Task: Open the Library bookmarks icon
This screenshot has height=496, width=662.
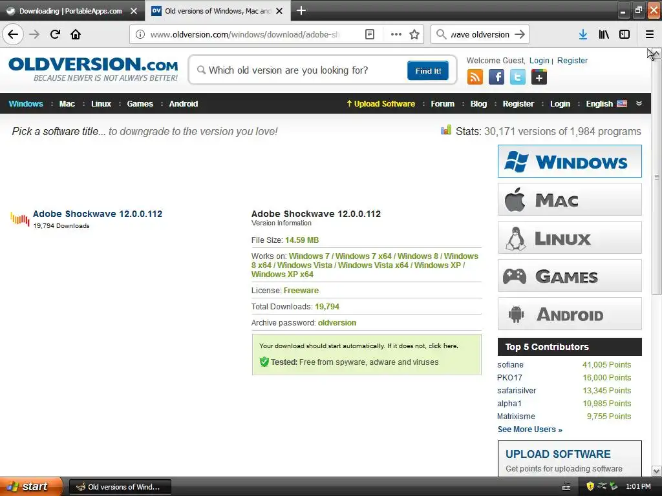Action: (604, 34)
